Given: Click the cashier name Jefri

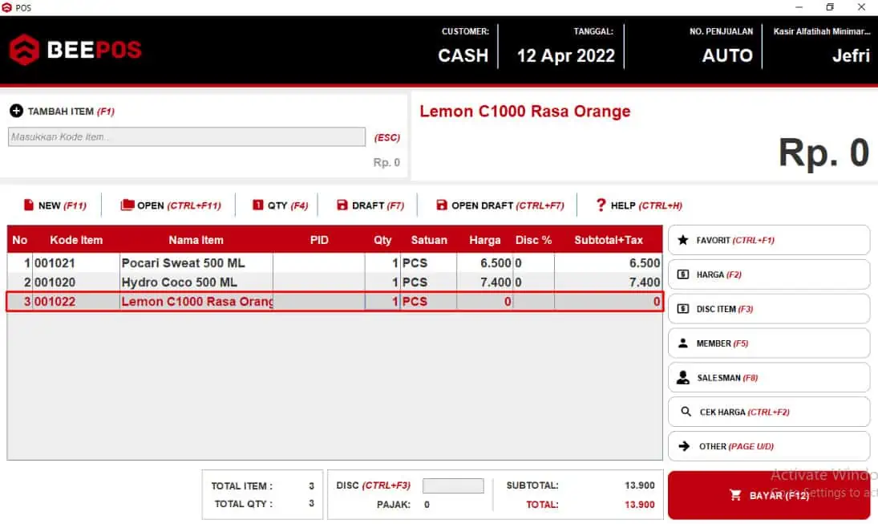Looking at the screenshot, I should point(851,55).
